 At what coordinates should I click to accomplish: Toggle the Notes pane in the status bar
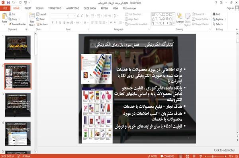[153, 156]
